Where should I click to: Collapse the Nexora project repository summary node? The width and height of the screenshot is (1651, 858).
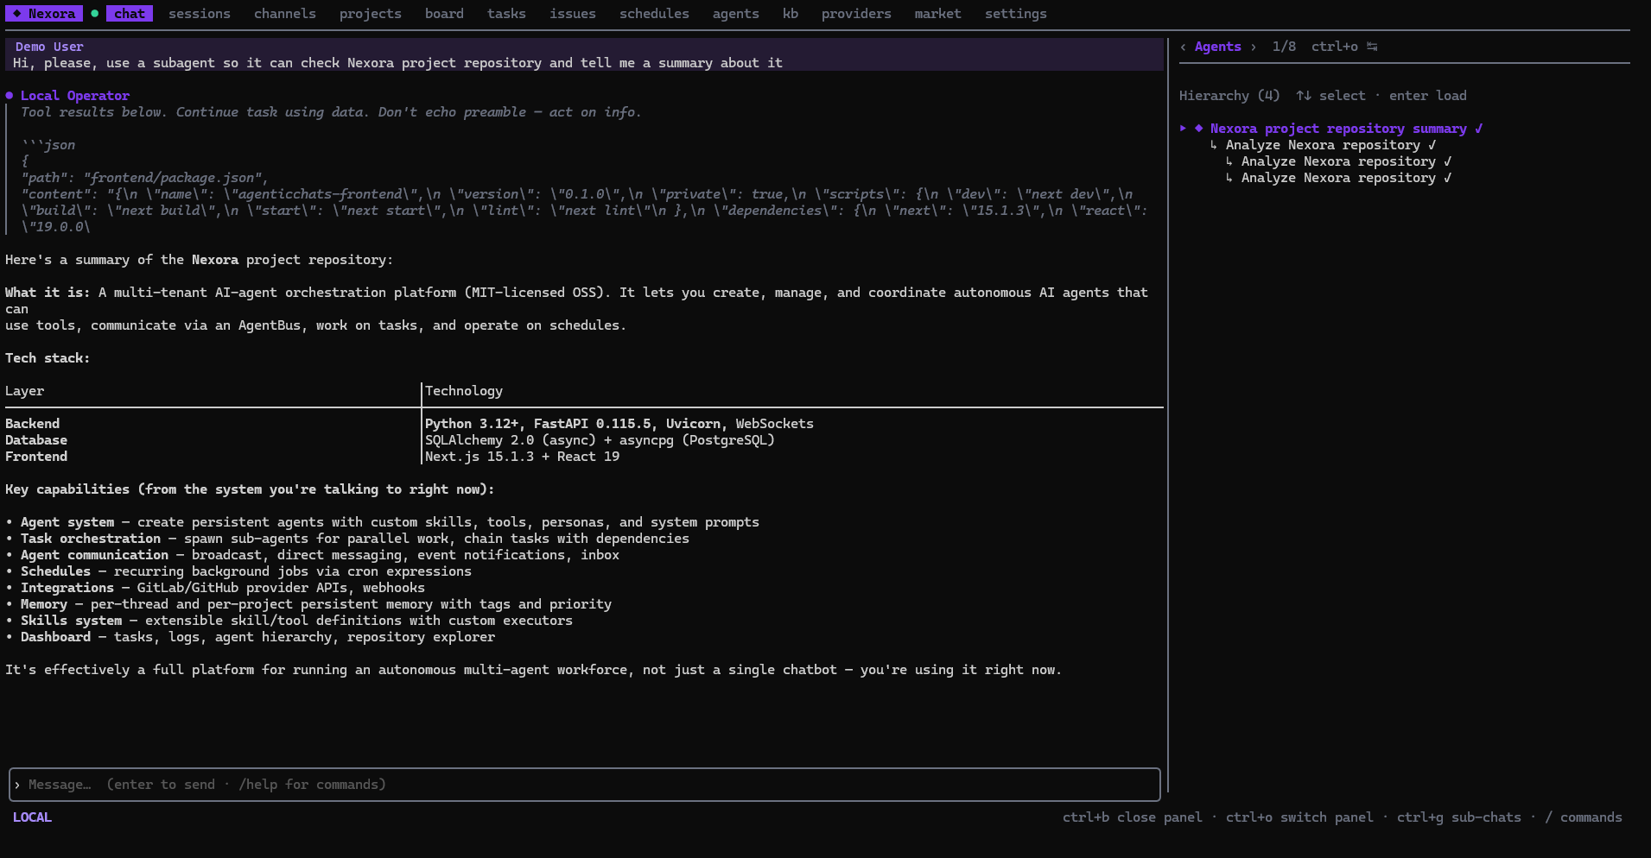tap(1183, 129)
